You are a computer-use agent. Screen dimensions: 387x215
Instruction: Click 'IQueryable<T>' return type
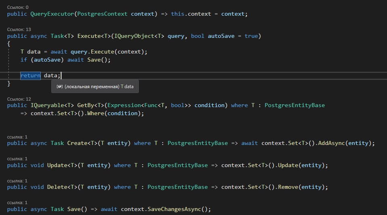[52, 105]
